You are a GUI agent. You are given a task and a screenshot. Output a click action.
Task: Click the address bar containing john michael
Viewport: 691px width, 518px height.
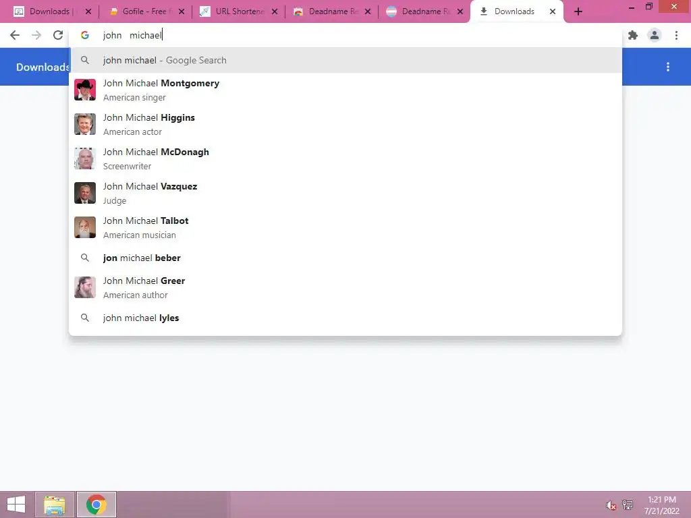(345, 35)
